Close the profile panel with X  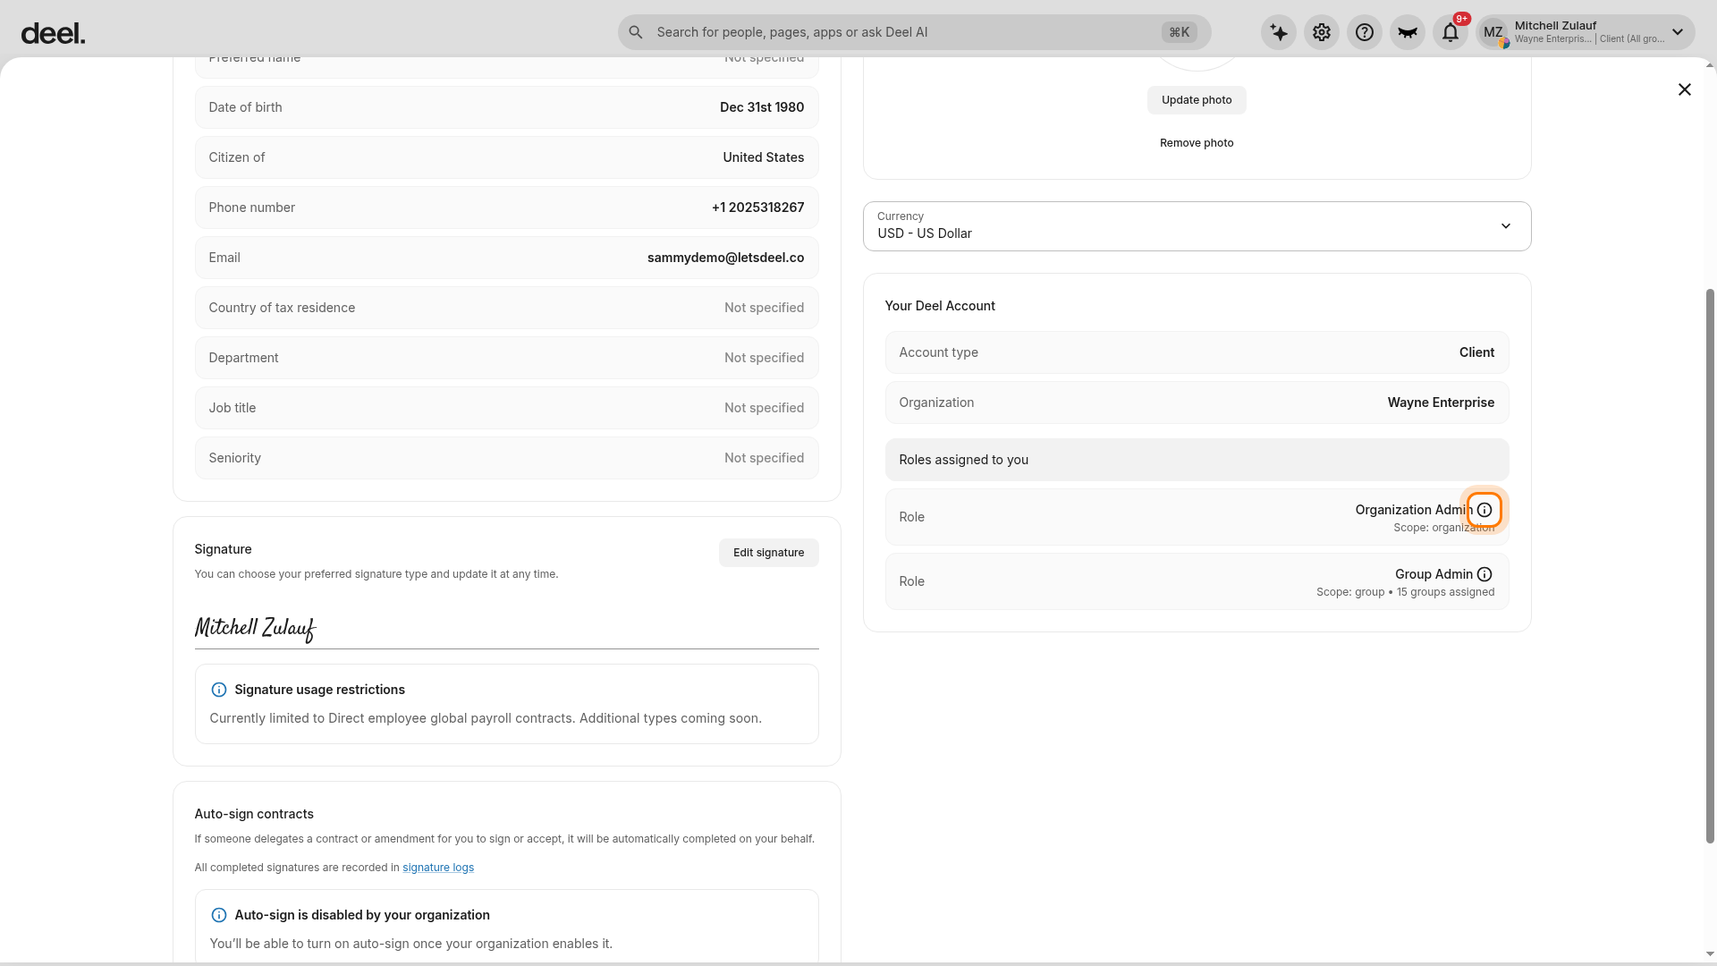click(x=1685, y=89)
